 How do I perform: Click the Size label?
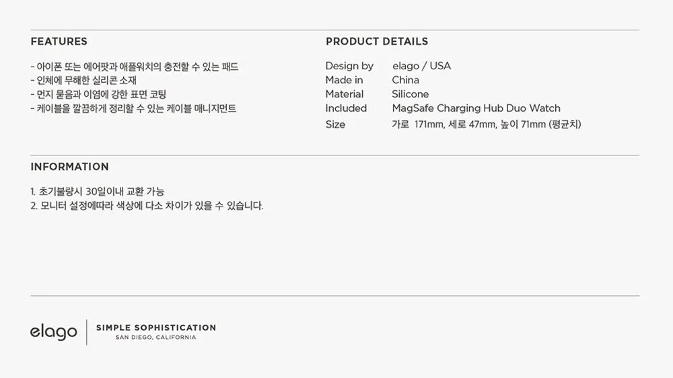(x=335, y=124)
